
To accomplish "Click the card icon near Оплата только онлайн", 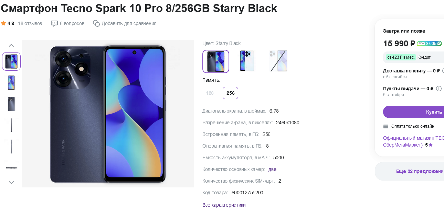I will pos(386,126).
